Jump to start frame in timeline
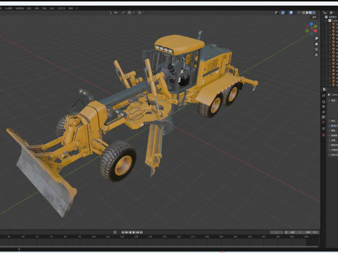Screen dimensions: 338x253 pyautogui.click(x=123, y=232)
